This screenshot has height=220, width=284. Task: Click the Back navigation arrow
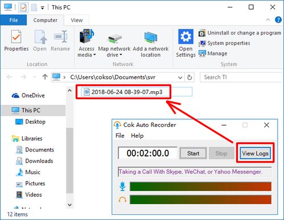[10, 77]
